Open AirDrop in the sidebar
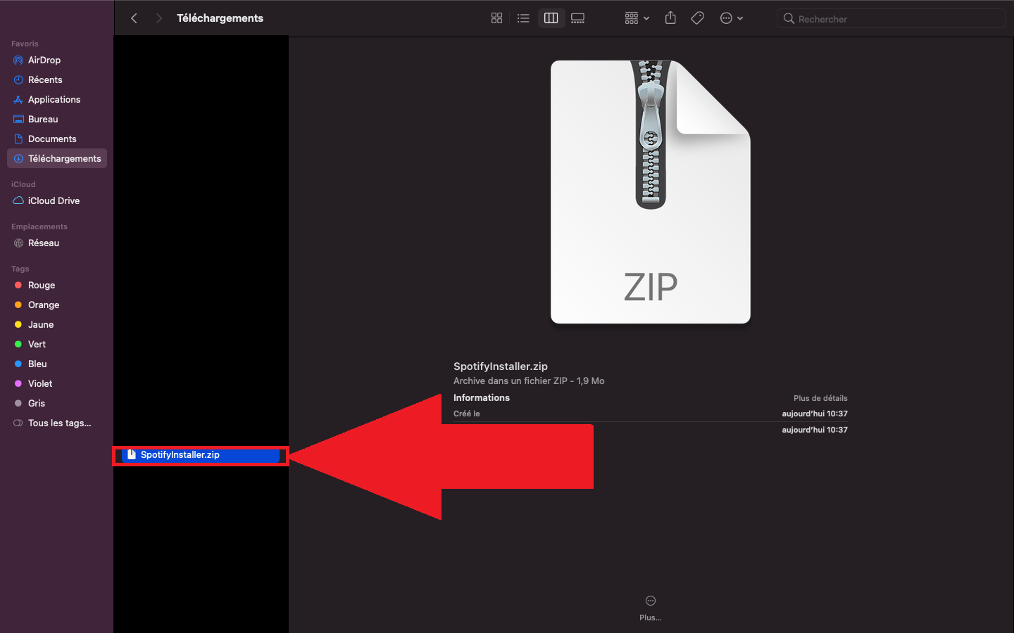 click(x=56, y=60)
